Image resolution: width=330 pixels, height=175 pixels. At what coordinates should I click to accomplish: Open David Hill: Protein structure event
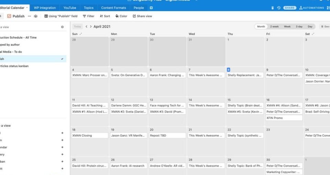90,166
